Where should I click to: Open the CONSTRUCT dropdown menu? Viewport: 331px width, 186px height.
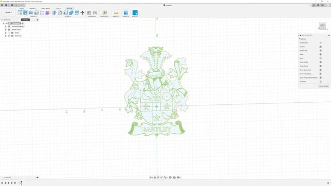(x=104, y=17)
